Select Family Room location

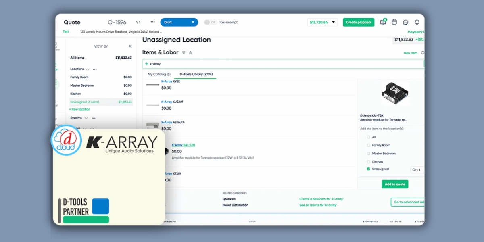coord(101,77)
